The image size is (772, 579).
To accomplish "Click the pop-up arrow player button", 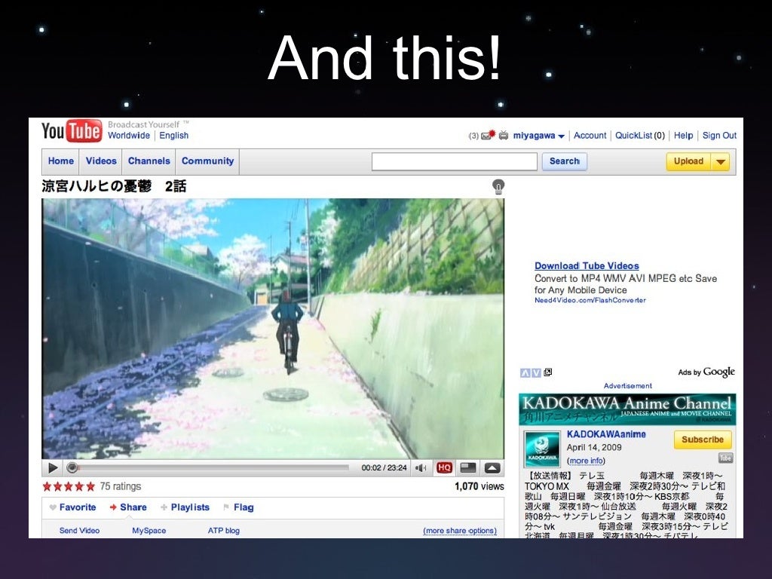I will [x=492, y=467].
